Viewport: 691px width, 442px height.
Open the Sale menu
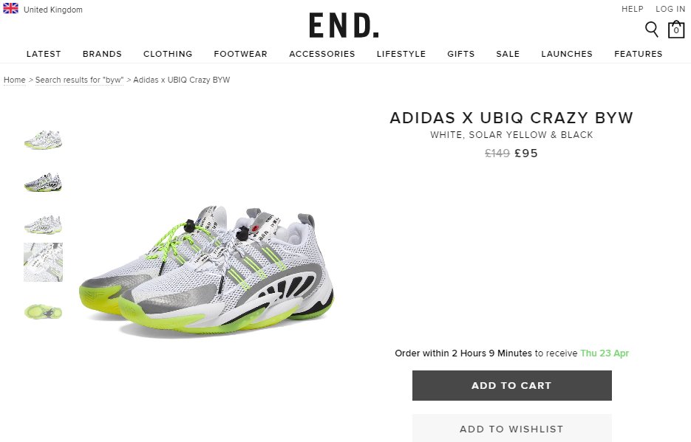pos(508,54)
